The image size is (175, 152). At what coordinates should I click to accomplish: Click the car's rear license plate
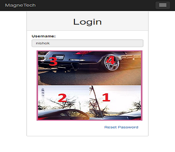pos(60,57)
